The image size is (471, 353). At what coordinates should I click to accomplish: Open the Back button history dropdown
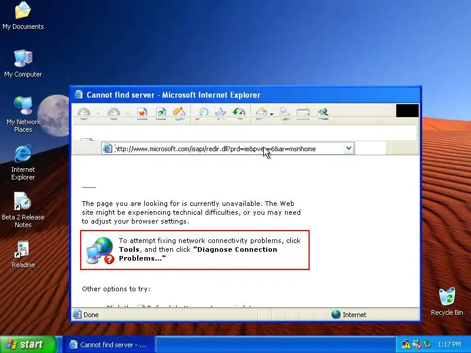(x=98, y=114)
